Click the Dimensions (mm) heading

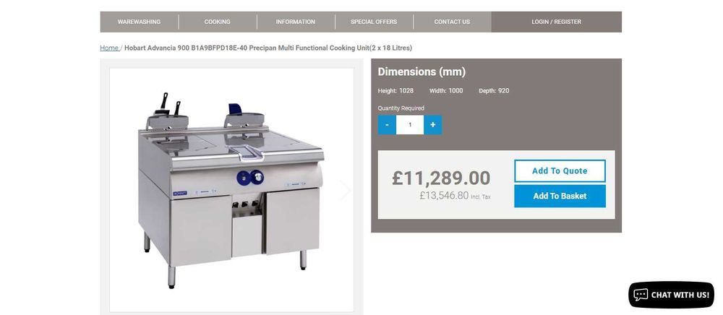(422, 72)
